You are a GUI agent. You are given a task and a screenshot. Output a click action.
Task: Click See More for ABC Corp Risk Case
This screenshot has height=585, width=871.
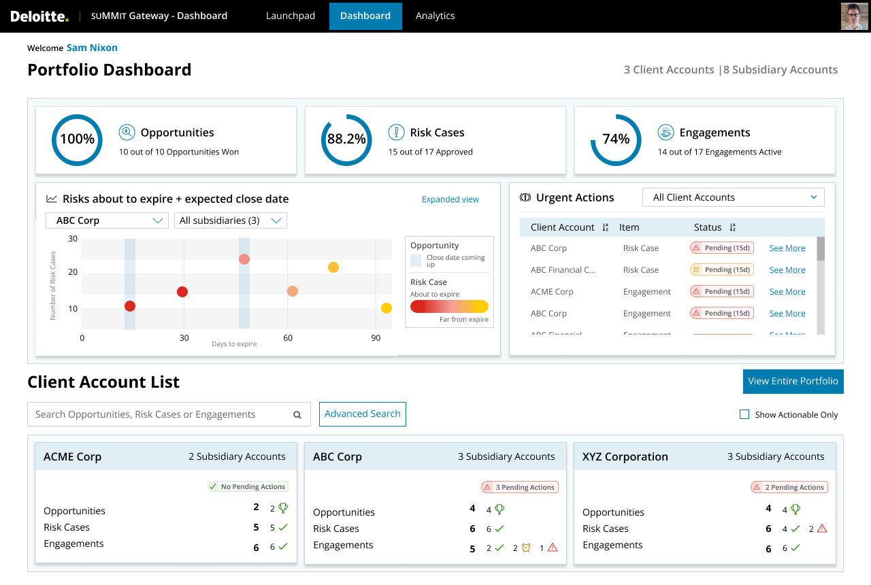[x=787, y=248]
